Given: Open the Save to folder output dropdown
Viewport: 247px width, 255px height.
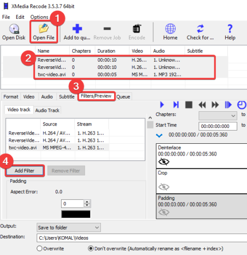Looking at the screenshot, I should pyautogui.click(x=69, y=227).
